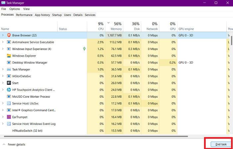Click the Task Manager row's chart icon
Viewport: 233px width, 149px height.
(9, 69)
